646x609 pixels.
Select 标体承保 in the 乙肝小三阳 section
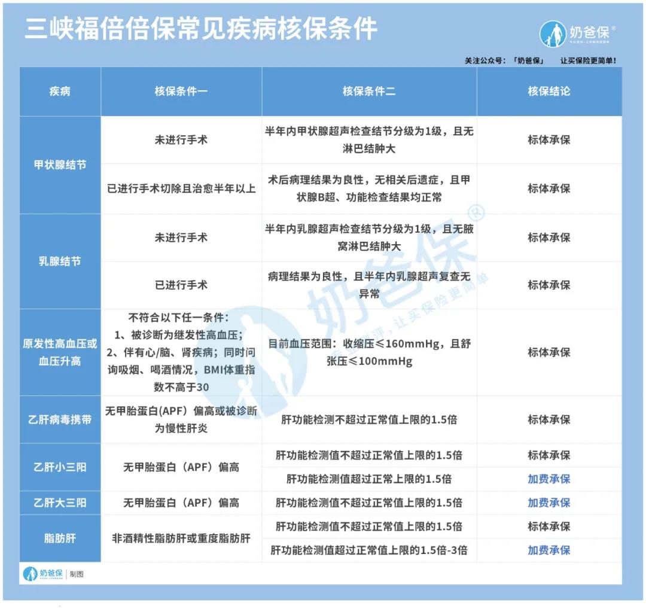pyautogui.click(x=549, y=455)
